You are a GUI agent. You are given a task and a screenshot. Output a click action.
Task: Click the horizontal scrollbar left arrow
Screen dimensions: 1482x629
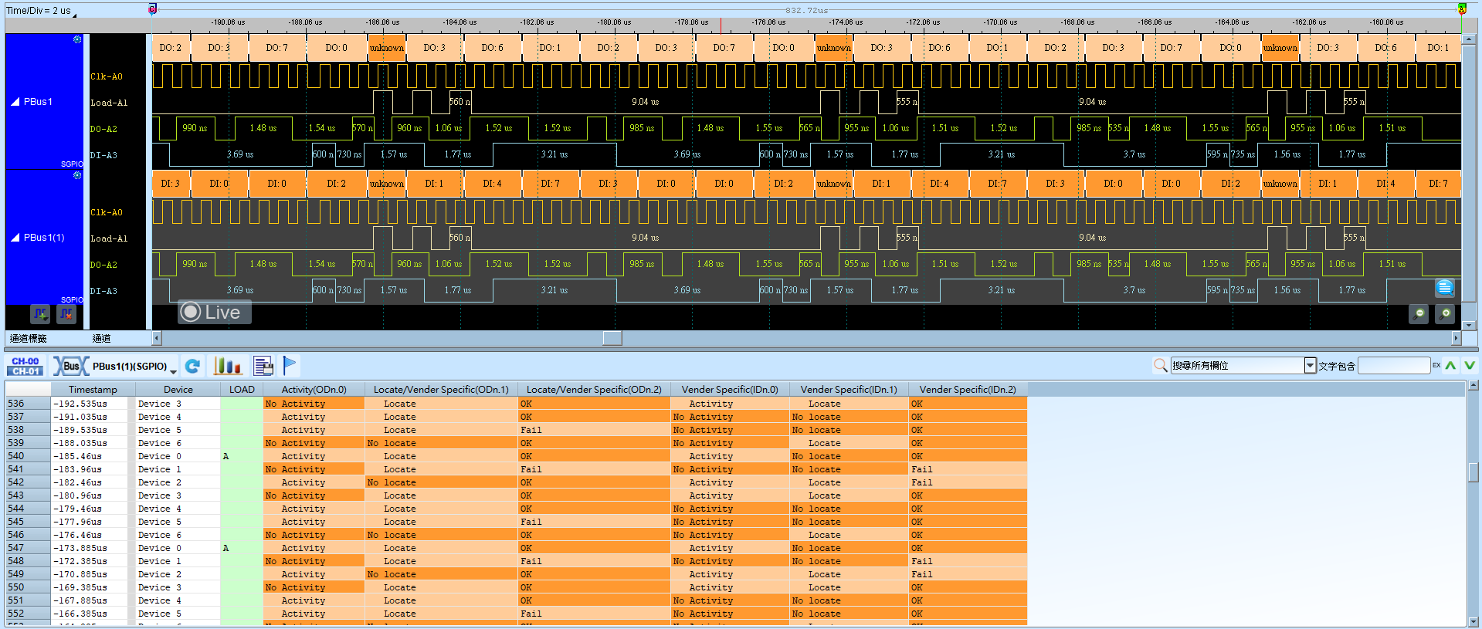pos(157,338)
